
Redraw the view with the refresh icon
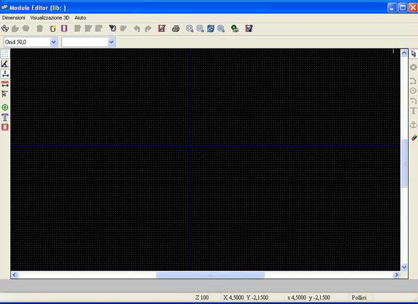(211, 28)
